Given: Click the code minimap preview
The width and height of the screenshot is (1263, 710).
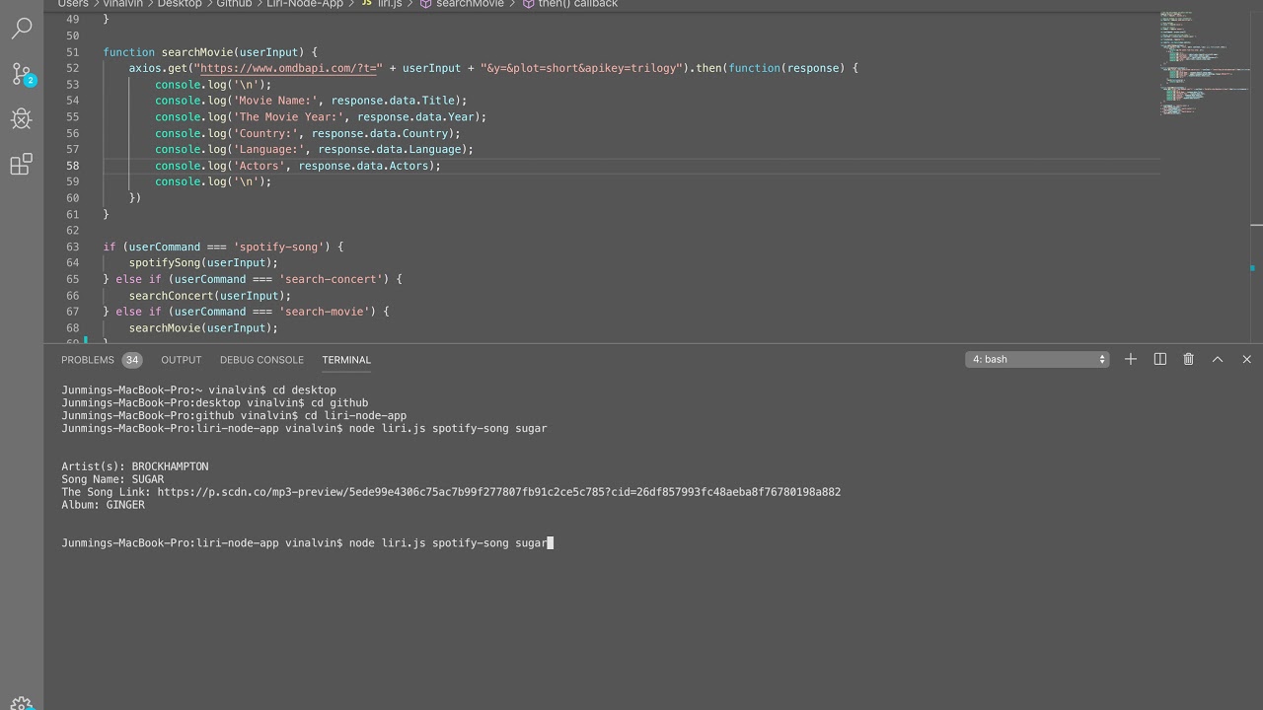Looking at the screenshot, I should point(1205,64).
